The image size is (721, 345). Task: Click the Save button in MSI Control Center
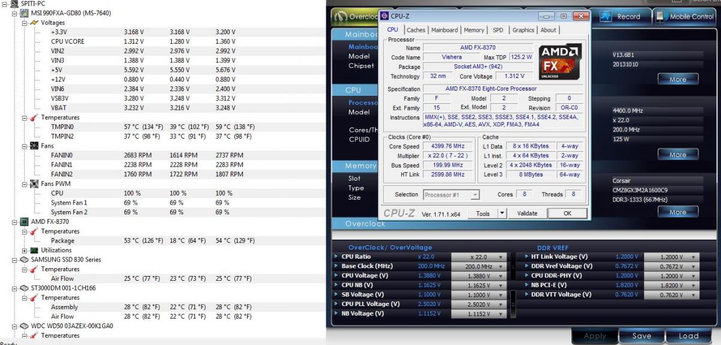[x=641, y=336]
